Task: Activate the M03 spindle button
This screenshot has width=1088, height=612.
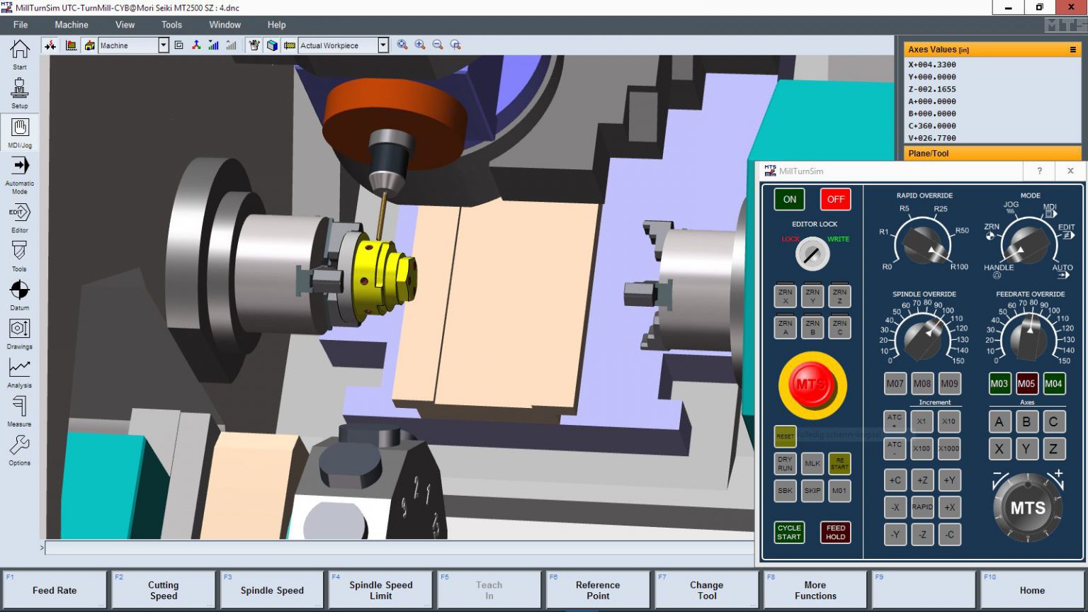Action: point(999,383)
